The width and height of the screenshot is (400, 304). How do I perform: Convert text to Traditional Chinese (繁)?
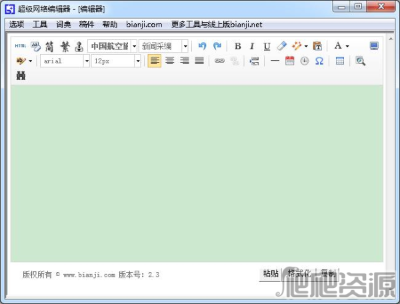[x=65, y=47]
